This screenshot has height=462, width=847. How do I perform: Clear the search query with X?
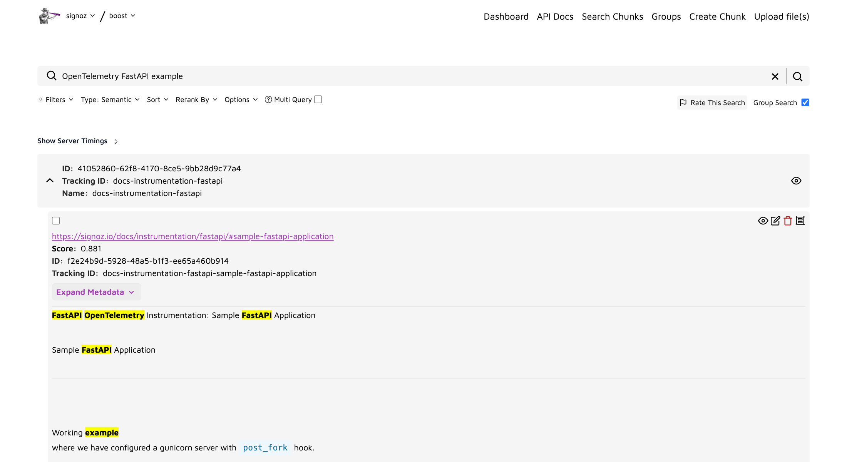(x=775, y=76)
